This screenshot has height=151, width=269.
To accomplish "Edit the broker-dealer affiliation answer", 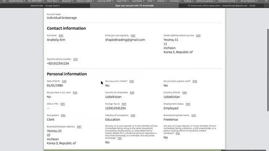I will pyautogui.click(x=119, y=138).
